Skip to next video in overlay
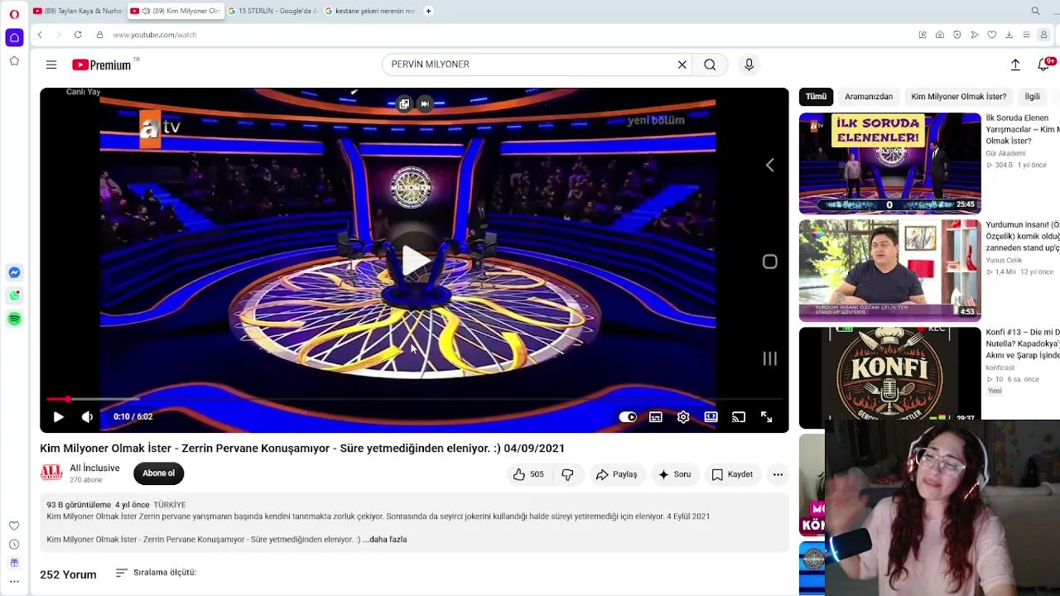The image size is (1060, 596). click(424, 103)
